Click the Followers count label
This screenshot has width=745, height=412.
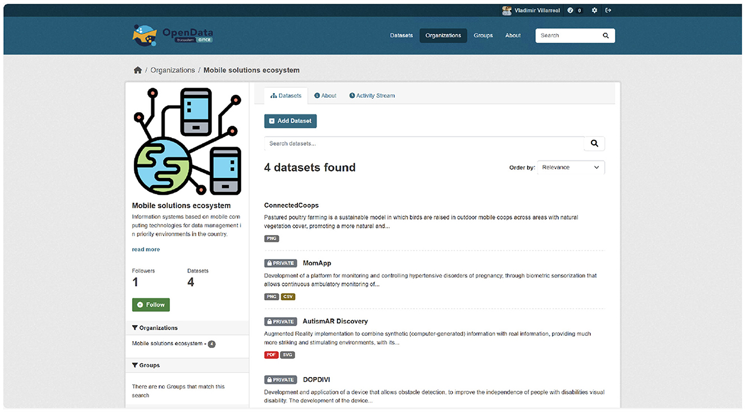143,271
